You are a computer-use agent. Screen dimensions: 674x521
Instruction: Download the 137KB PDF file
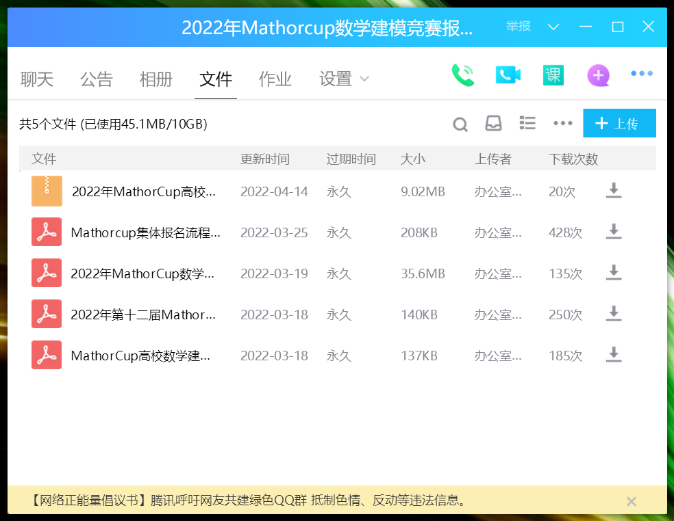614,355
